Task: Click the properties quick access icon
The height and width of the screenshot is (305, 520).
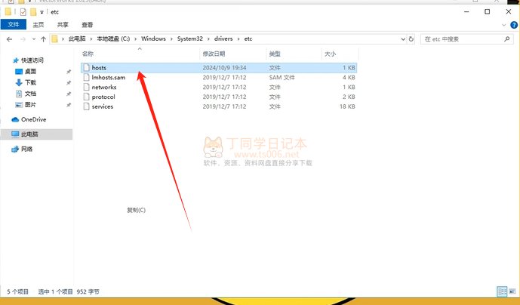Action: (23, 12)
